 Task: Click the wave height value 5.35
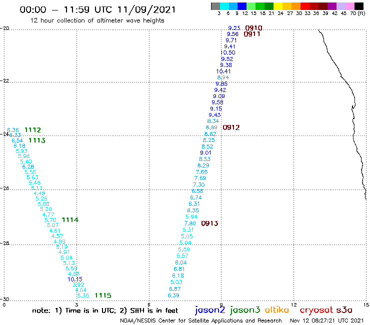[x=83, y=295]
